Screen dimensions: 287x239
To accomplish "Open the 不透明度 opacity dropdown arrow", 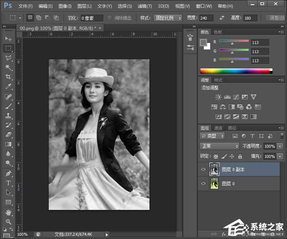I will point(280,146).
